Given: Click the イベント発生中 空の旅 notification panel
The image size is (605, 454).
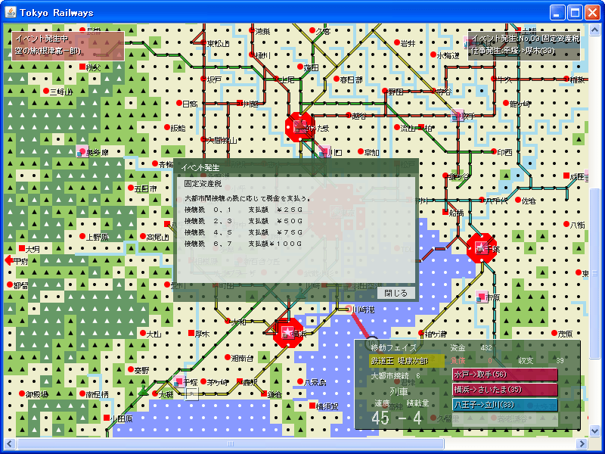Looking at the screenshot, I should point(68,46).
